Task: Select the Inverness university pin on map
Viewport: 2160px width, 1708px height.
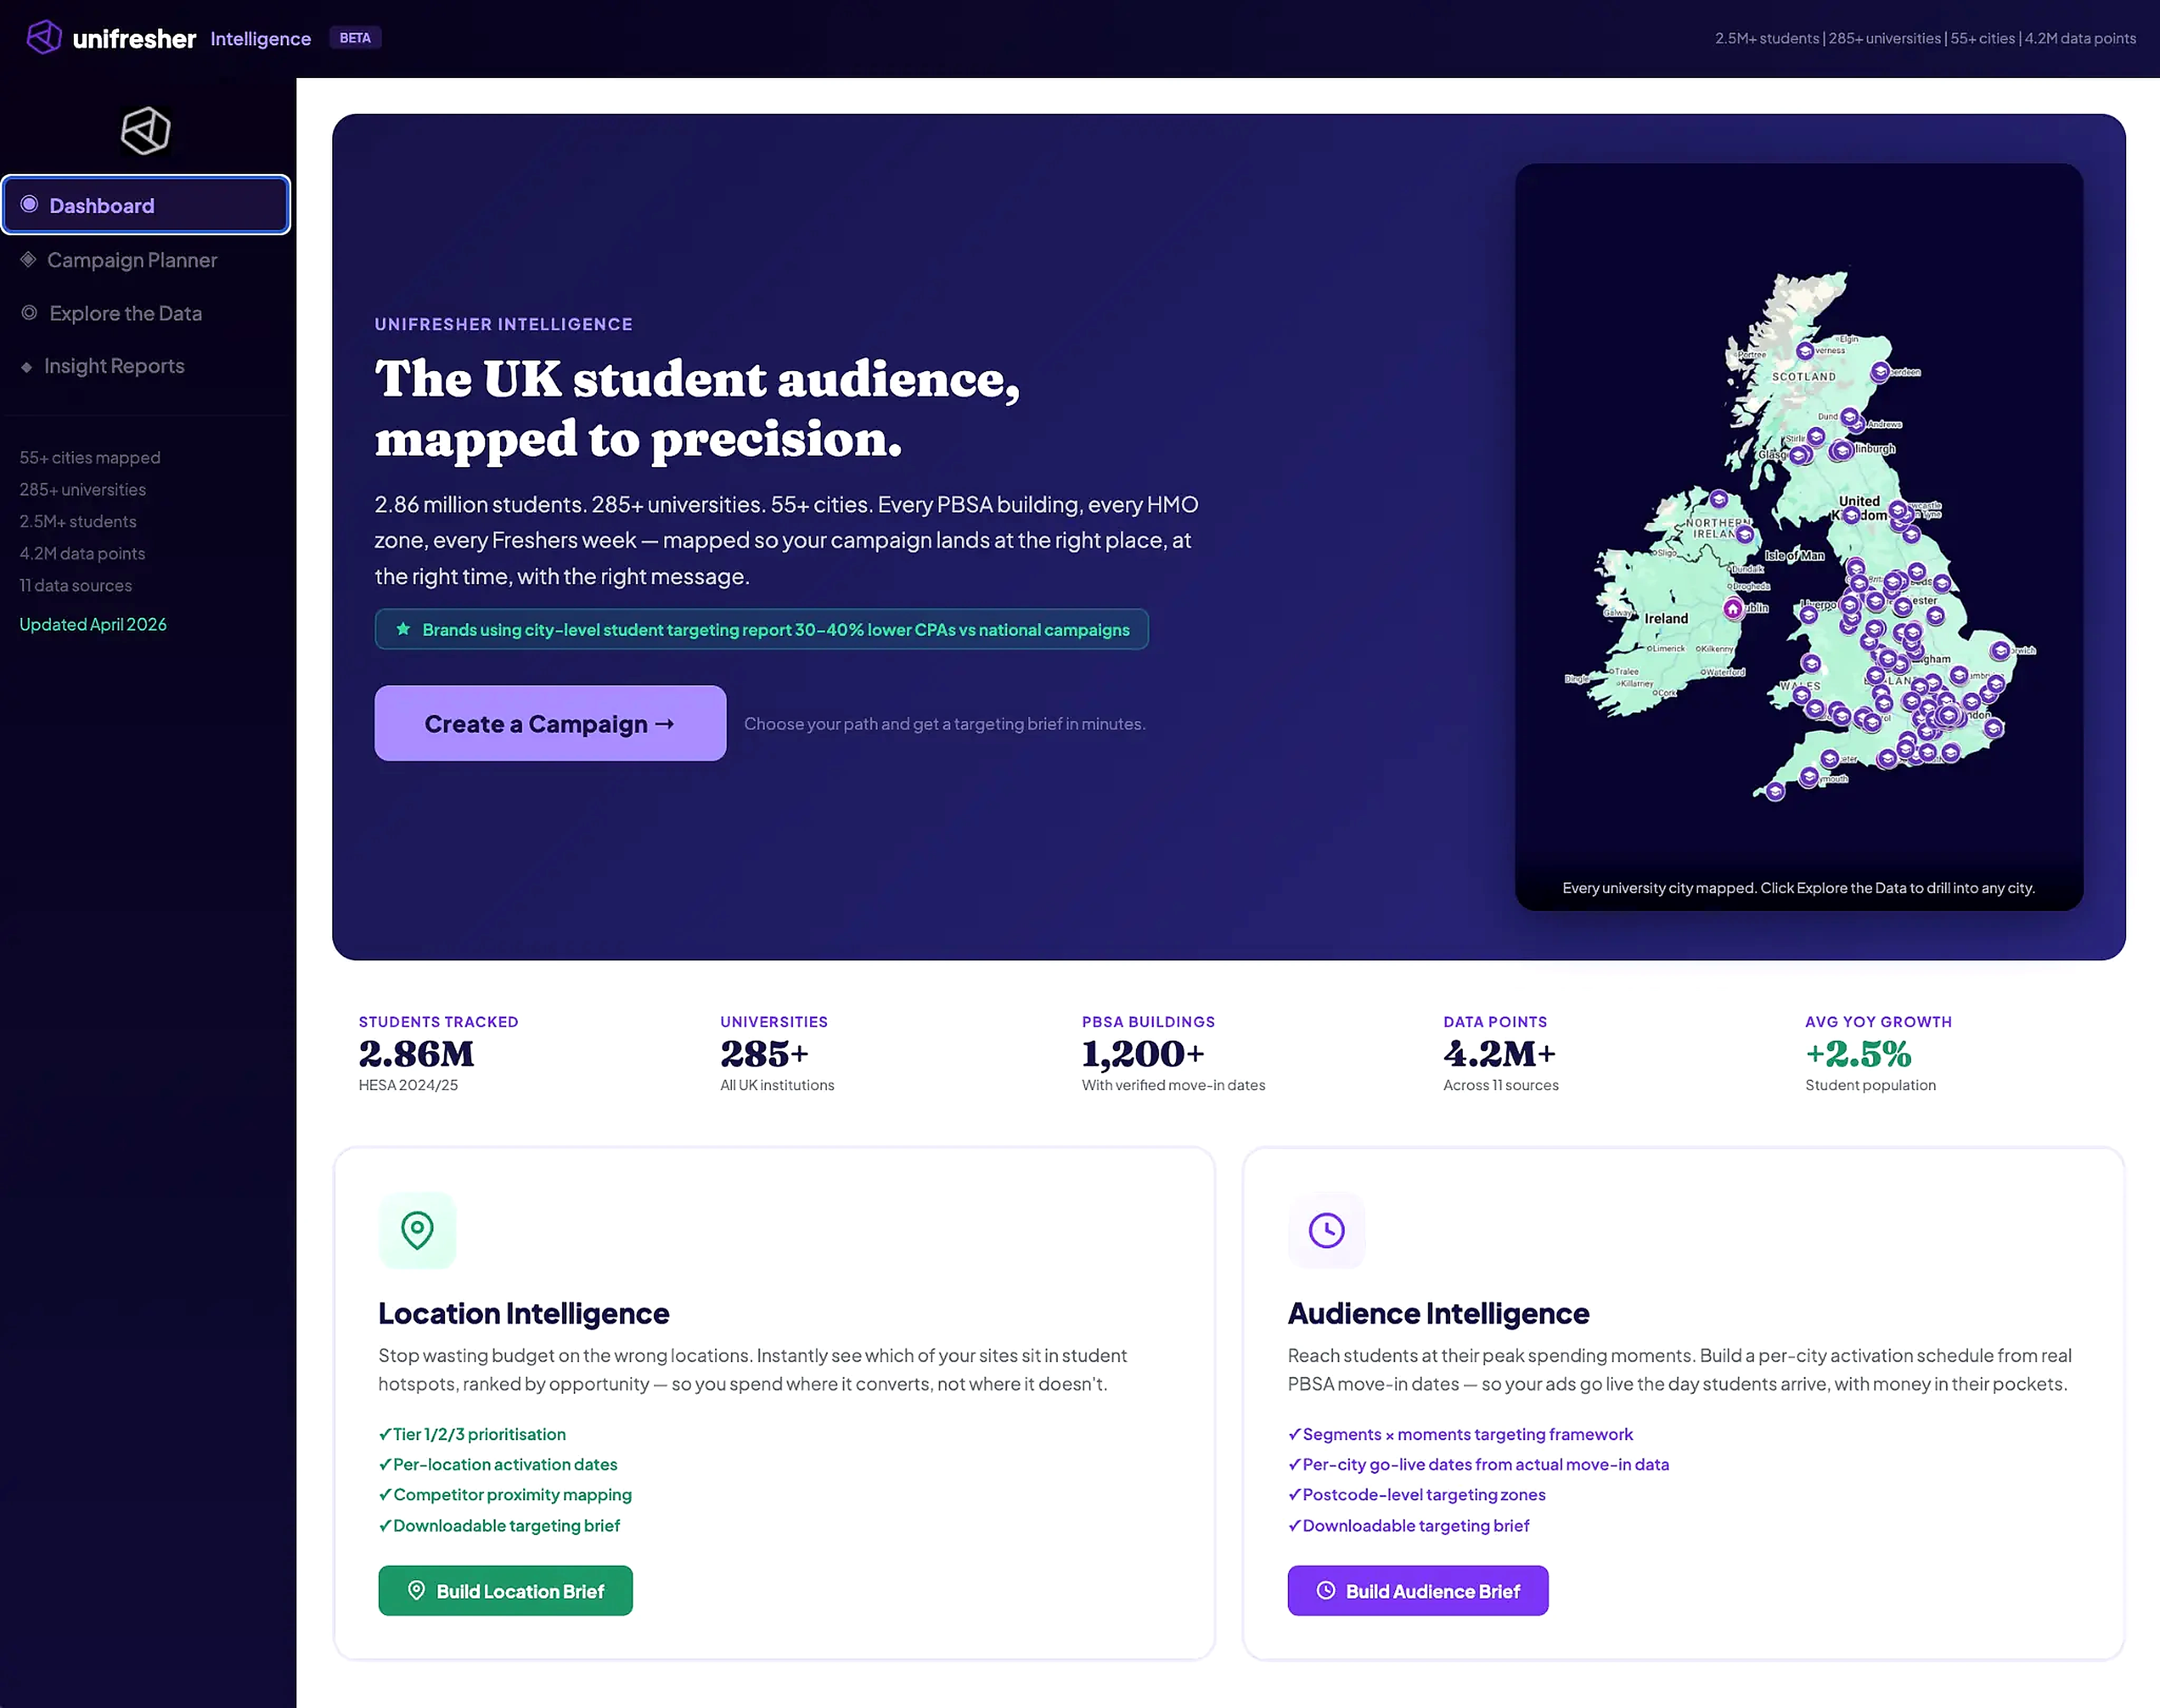Action: pyautogui.click(x=1805, y=351)
